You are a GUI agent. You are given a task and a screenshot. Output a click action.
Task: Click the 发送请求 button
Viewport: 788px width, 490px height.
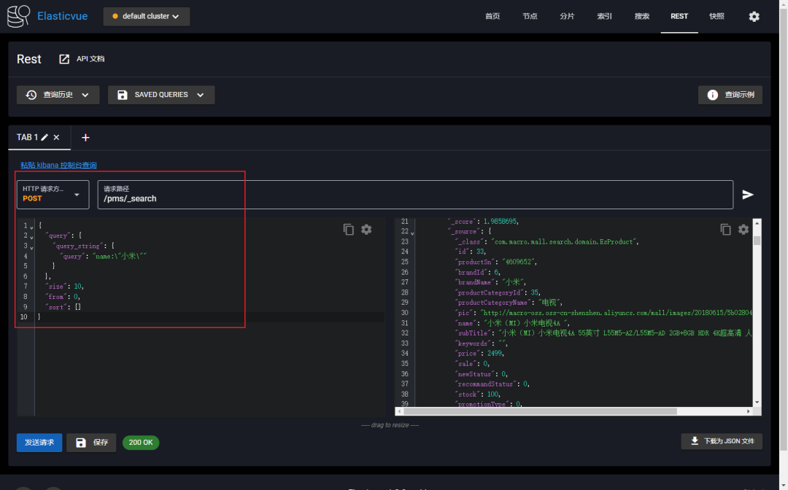(39, 443)
